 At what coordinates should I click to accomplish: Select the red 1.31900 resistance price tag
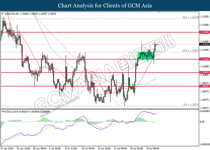point(204,31)
